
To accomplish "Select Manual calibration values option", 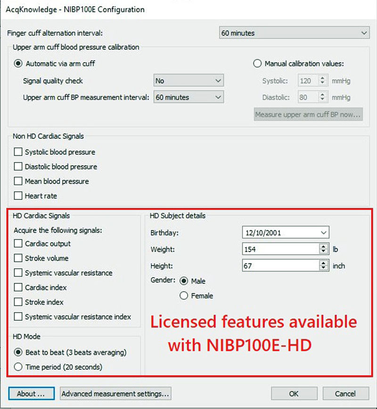I will click(257, 64).
